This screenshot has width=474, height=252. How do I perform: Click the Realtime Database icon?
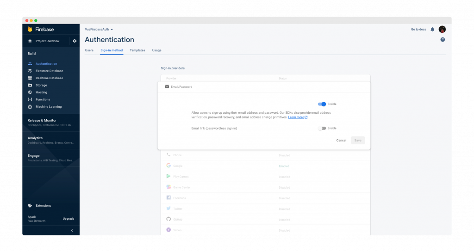click(30, 78)
